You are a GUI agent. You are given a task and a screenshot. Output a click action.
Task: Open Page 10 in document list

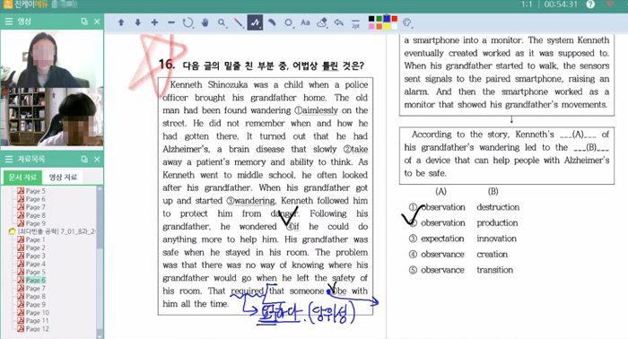pyautogui.click(x=33, y=313)
